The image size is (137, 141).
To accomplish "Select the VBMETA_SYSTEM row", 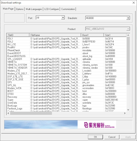I will (66, 65).
